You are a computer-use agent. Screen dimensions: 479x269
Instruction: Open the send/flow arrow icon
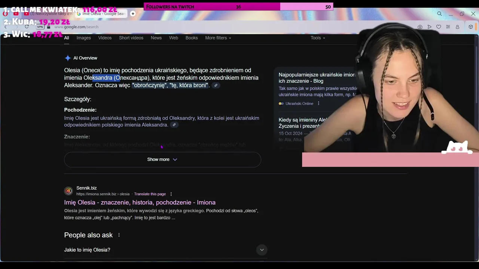429,27
